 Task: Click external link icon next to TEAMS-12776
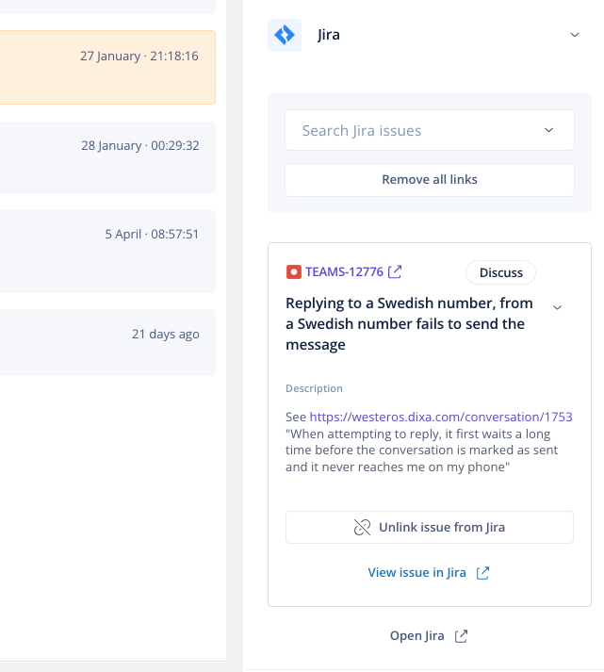click(395, 271)
